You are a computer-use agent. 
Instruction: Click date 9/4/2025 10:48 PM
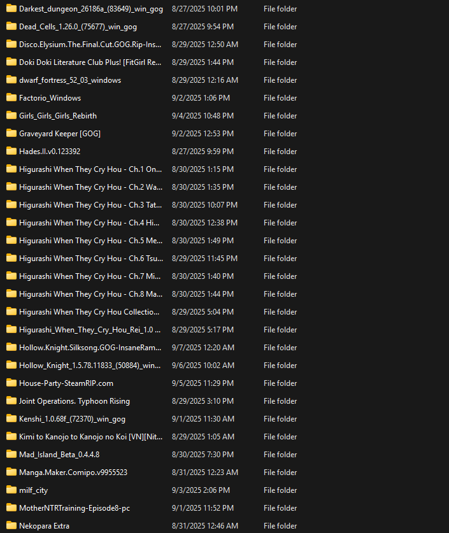click(x=203, y=116)
